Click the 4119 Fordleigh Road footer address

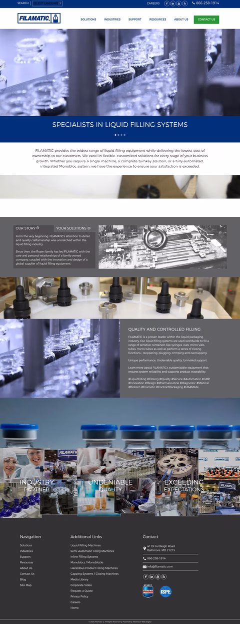pos(161,548)
